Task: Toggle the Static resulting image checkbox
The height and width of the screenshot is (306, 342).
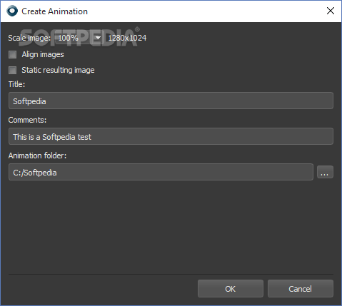Action: pyautogui.click(x=12, y=70)
